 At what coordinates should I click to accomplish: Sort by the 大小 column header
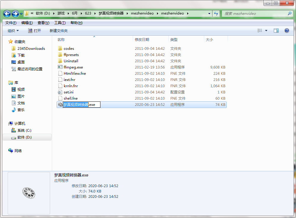209,40
